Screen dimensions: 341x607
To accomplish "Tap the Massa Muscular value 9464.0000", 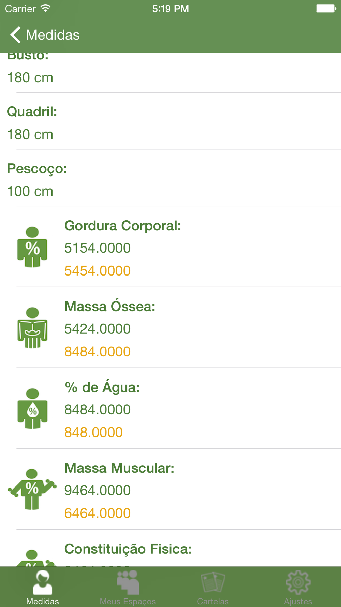I will [98, 491].
